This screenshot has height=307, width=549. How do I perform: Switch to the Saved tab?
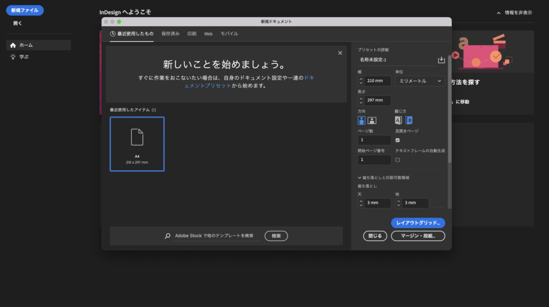170,34
